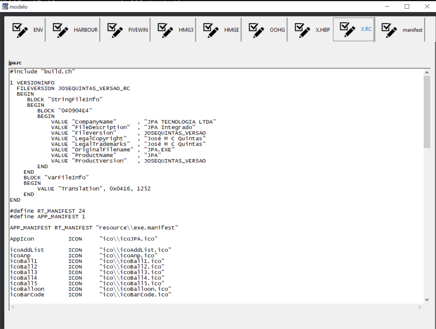Select the X.RC tab label
The width and height of the screenshot is (436, 329).
(x=366, y=29)
